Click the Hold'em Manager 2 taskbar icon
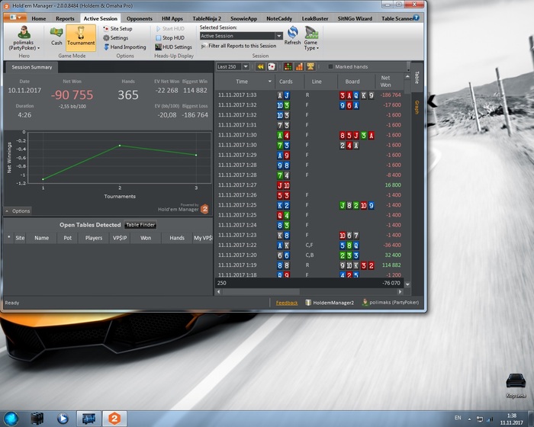The image size is (534, 427). 114,419
